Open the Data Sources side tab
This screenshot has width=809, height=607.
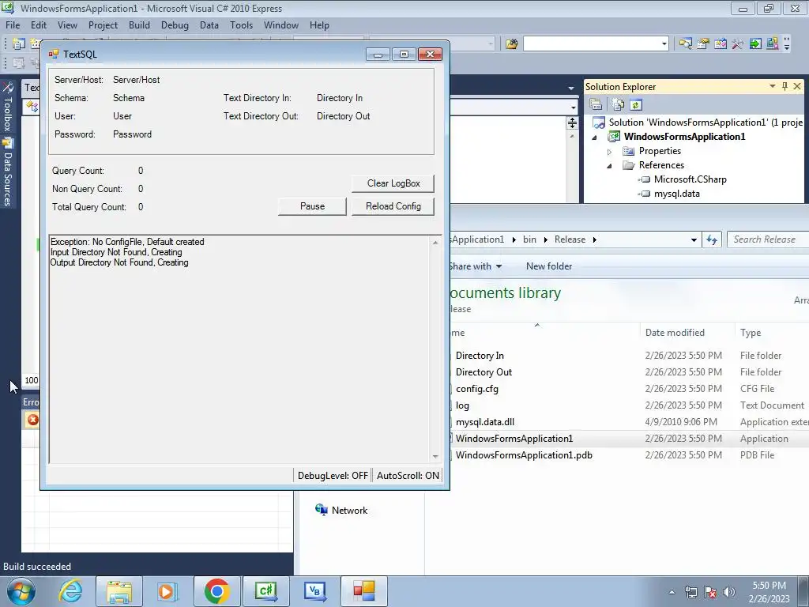click(7, 173)
